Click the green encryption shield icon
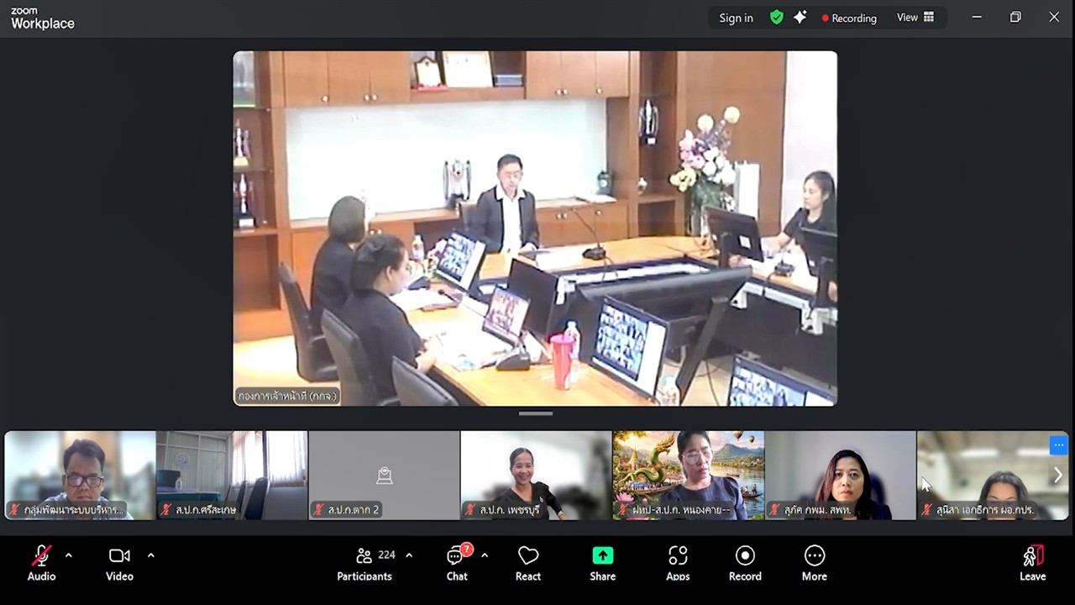Screen dimensions: 1075x605 tap(777, 18)
